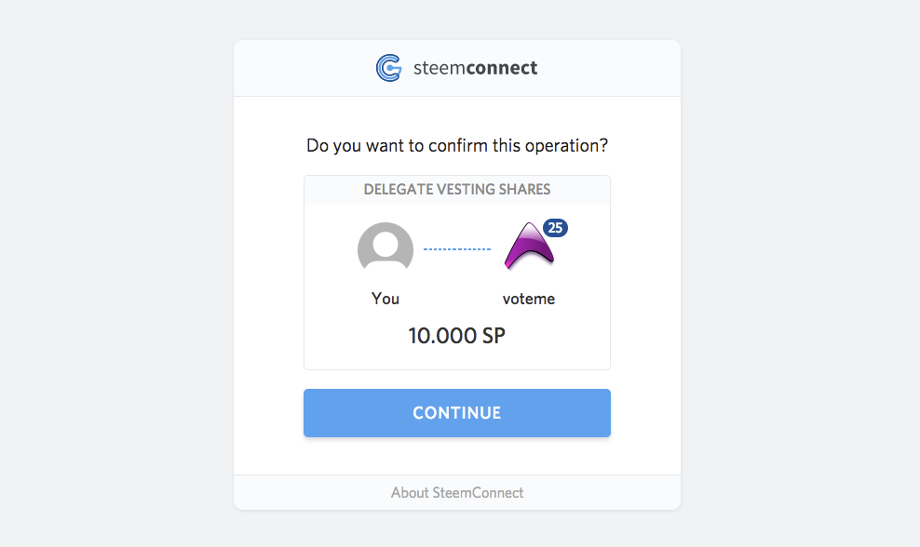Click 'SP' unit next to the amount
This screenshot has height=547, width=920.
494,336
